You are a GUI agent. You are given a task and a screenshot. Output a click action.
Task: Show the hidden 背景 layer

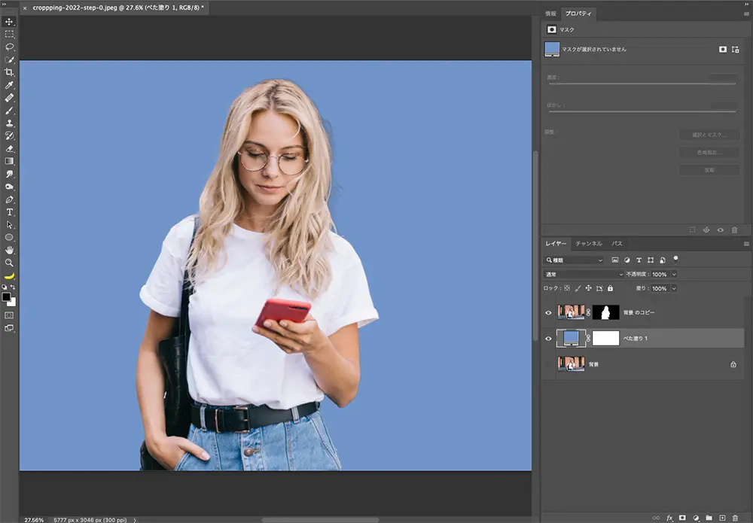point(548,365)
